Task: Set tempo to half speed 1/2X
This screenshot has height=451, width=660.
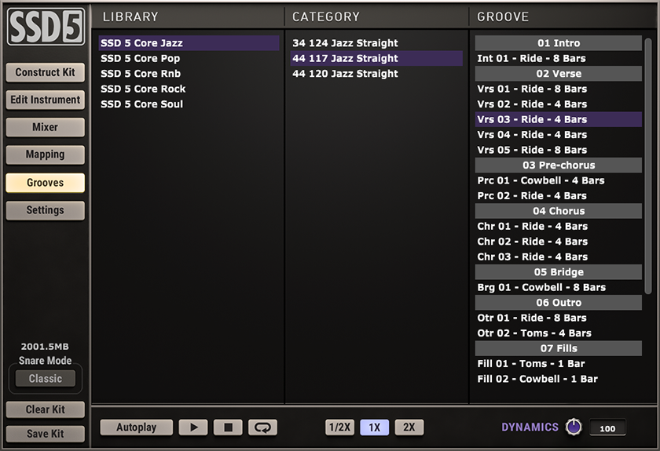Action: coord(339,427)
